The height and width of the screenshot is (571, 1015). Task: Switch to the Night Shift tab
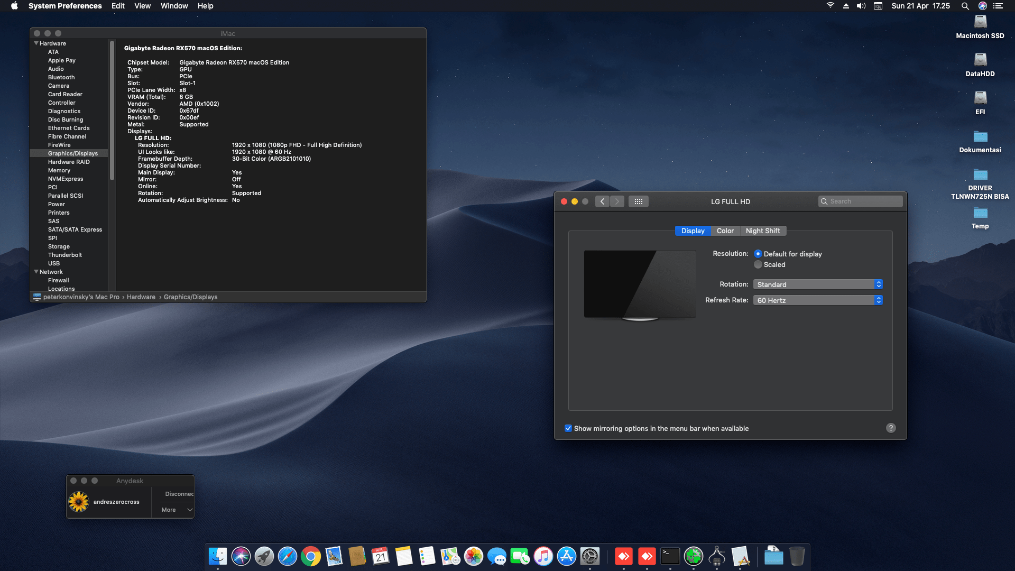pyautogui.click(x=762, y=231)
